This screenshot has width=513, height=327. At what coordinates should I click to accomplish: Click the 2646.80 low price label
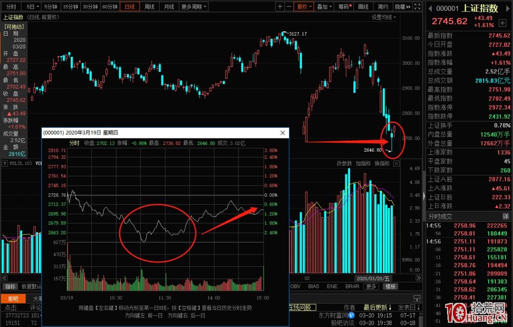click(373, 150)
